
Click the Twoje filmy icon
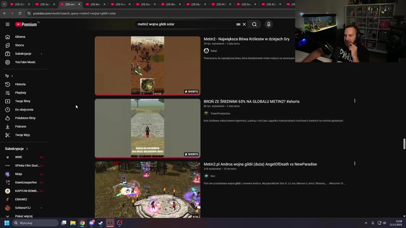tap(8, 101)
